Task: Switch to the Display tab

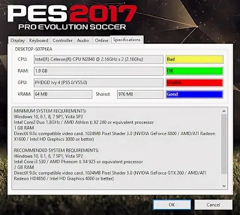Action: (x=18, y=40)
